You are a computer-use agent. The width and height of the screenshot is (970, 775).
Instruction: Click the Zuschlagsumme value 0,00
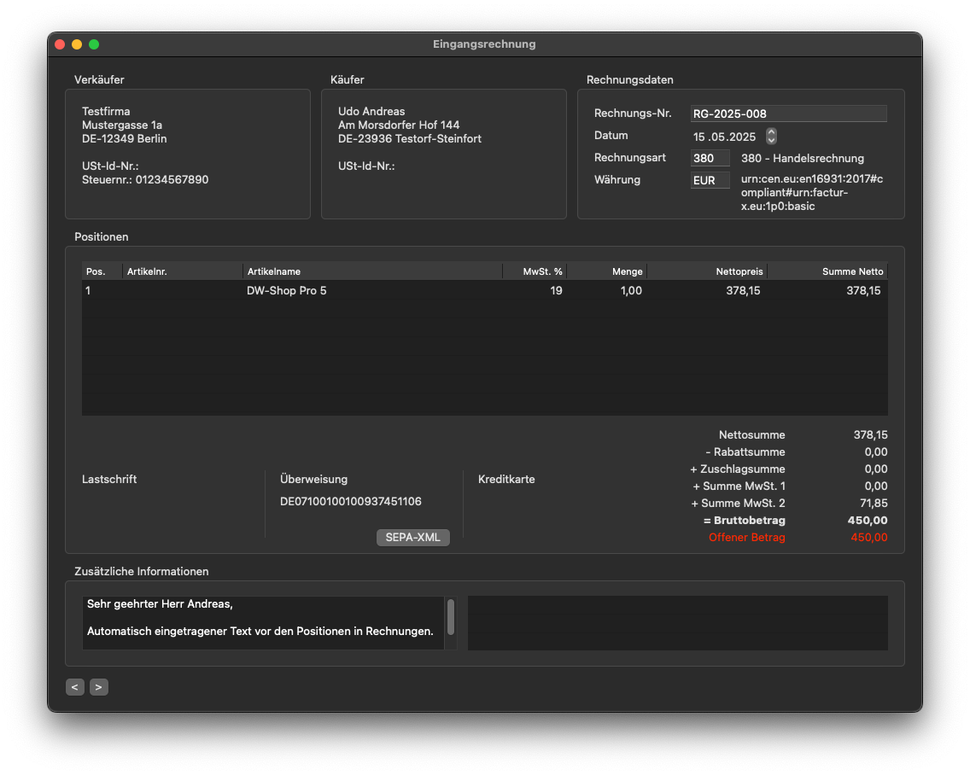(876, 469)
